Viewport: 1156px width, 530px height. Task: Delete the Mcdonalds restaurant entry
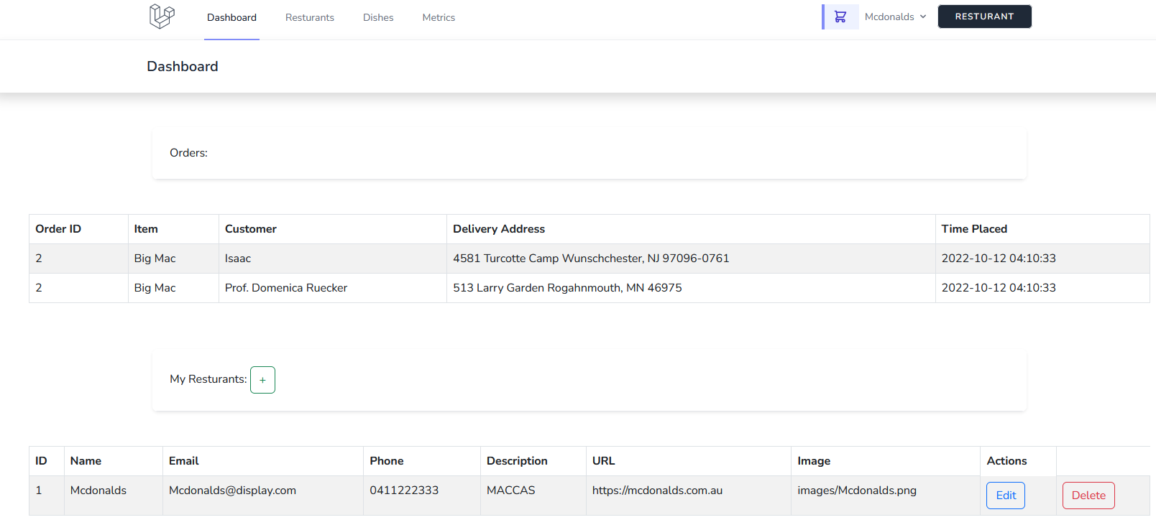tap(1088, 496)
